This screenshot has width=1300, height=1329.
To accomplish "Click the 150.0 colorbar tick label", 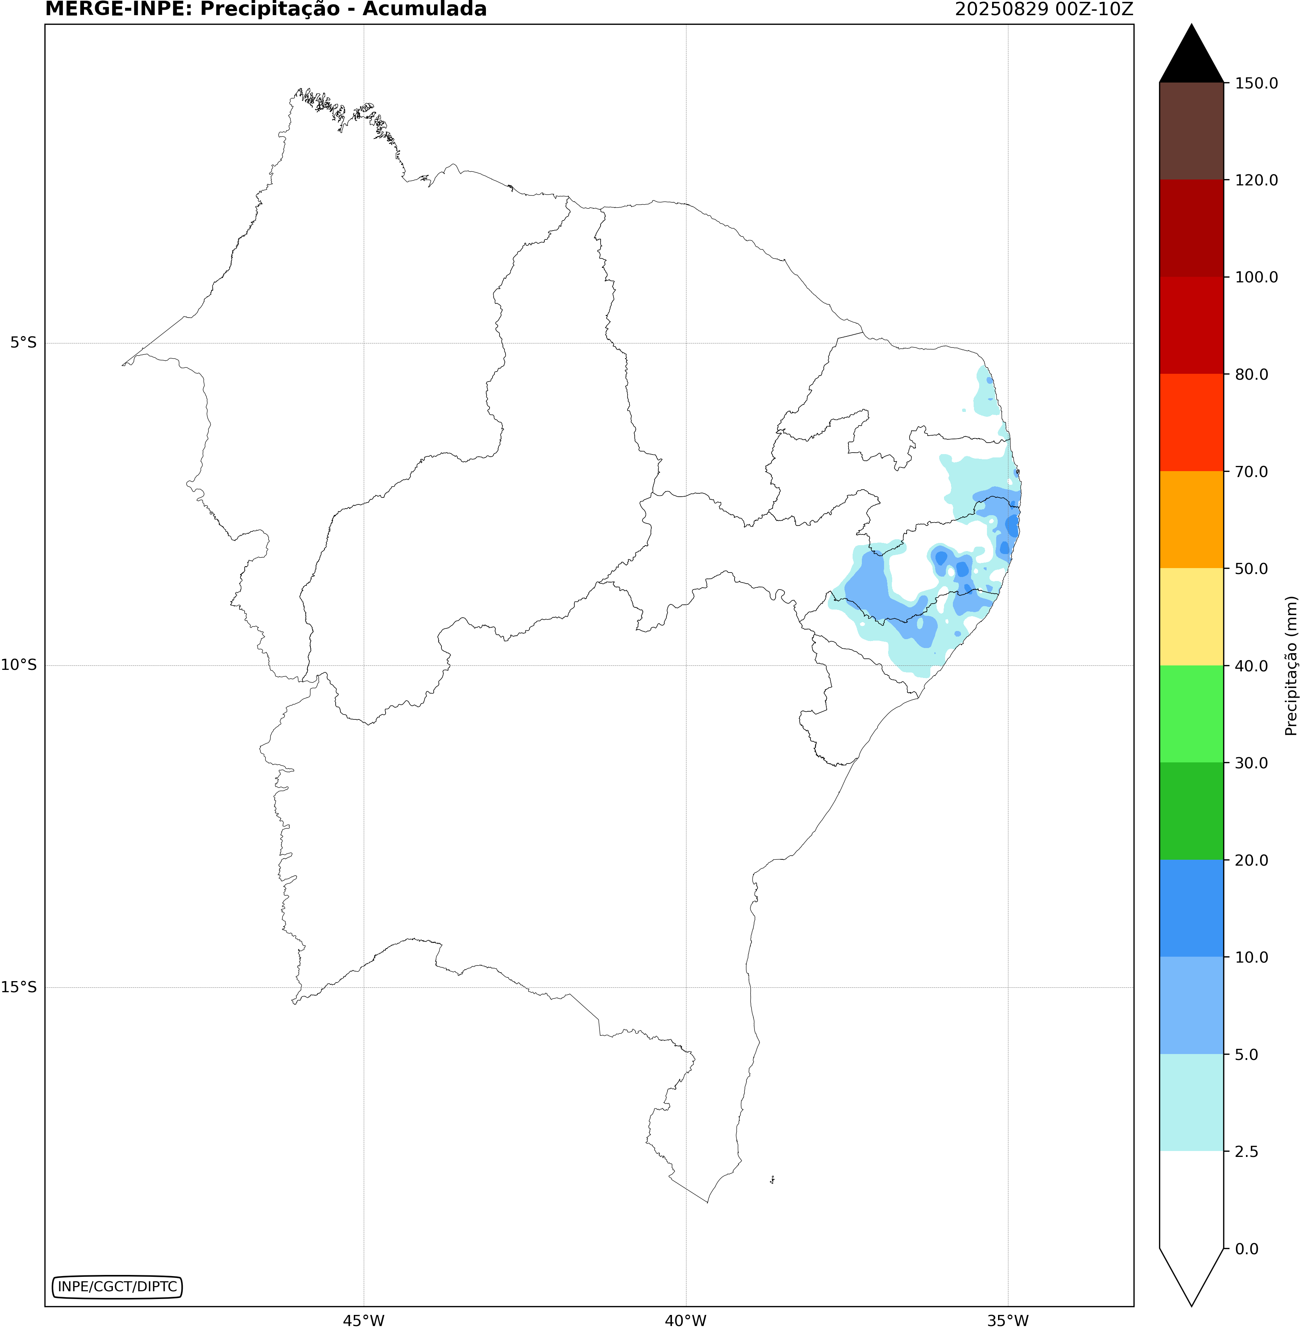I will tap(1256, 83).
